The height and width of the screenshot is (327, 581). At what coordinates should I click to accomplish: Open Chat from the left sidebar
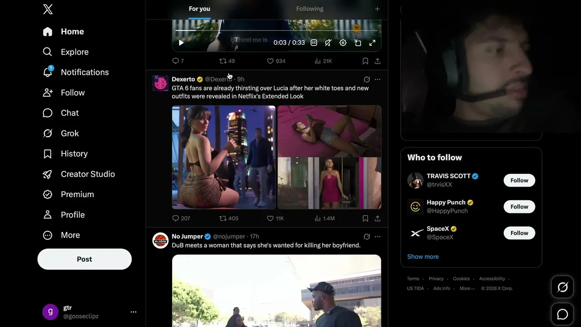tap(60, 113)
